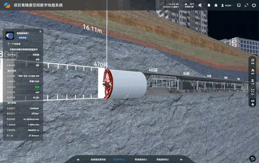Select the highlighted blue shield machine tab
This screenshot has width=259, height=163.
tap(119, 160)
